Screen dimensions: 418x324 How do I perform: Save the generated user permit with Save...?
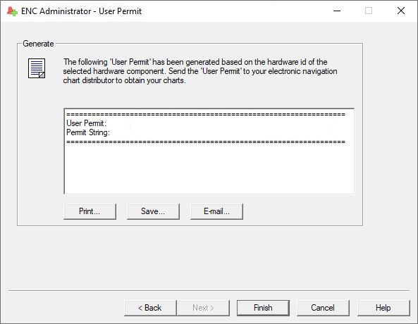coord(153,211)
